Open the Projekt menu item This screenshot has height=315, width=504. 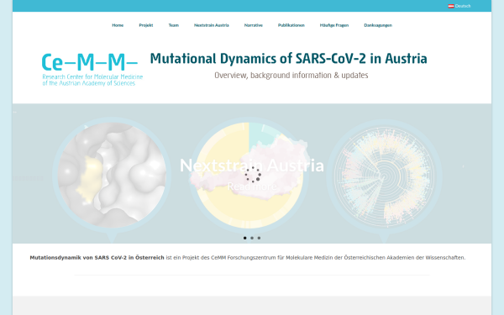pyautogui.click(x=146, y=25)
